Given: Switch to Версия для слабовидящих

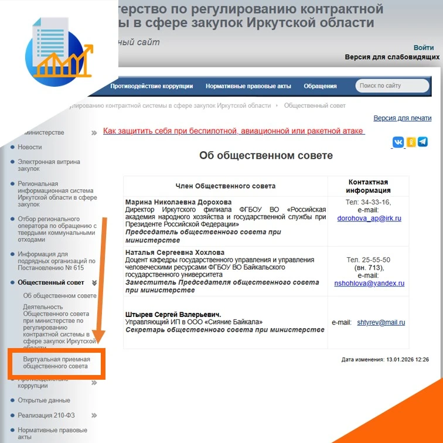Looking at the screenshot, I should pos(392,57).
